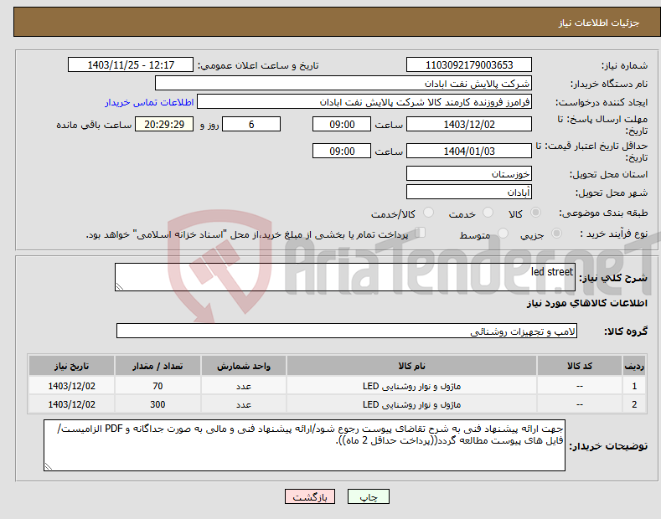Click the جزئیات اطلاعات نیاز page header title
This screenshot has height=519, width=661.
(599, 23)
